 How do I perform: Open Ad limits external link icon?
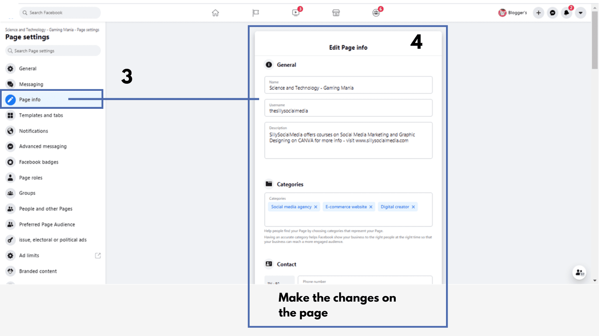click(98, 256)
